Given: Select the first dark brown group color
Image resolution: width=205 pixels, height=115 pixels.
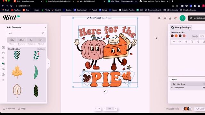Looking at the screenshot, I should tap(172, 36).
